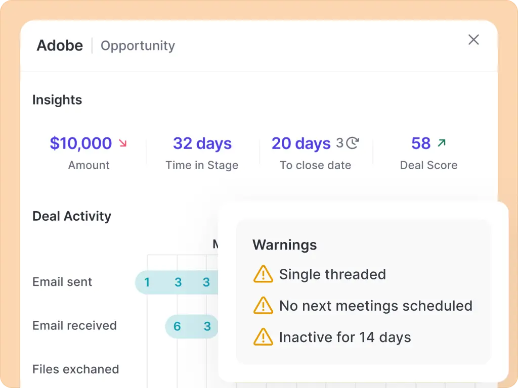Click the warning icon for No next meetings scheduled

pyautogui.click(x=263, y=306)
